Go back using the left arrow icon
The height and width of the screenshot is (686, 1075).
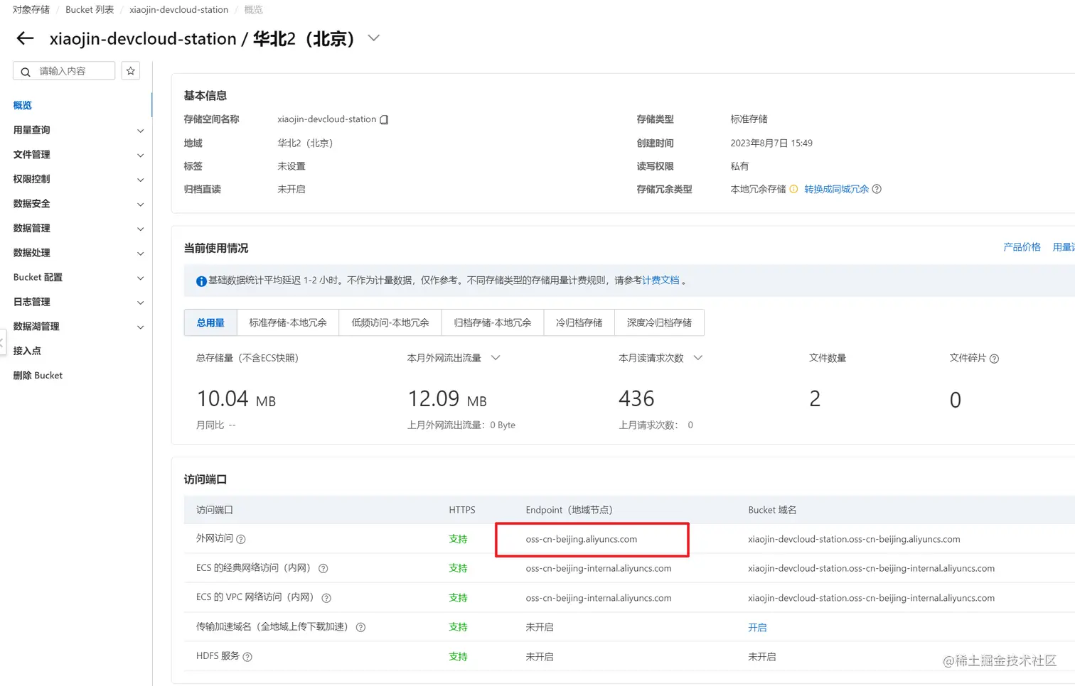pyautogui.click(x=25, y=38)
